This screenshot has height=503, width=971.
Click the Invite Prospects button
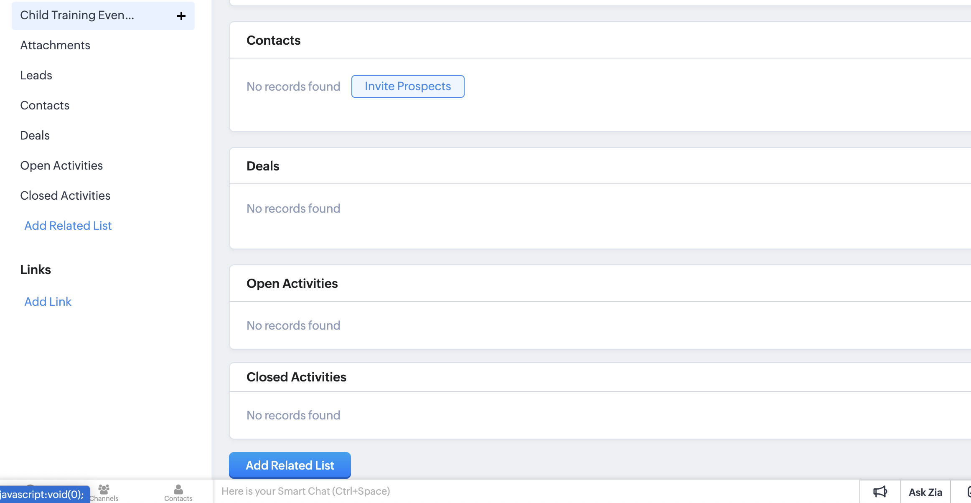[x=407, y=86]
